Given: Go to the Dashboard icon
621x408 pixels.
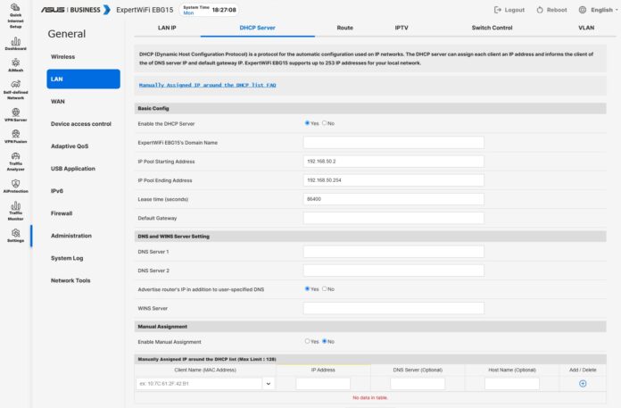Looking at the screenshot, I should [15, 42].
